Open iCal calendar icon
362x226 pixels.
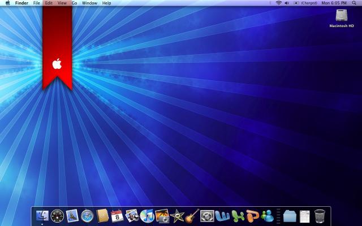[117, 216]
